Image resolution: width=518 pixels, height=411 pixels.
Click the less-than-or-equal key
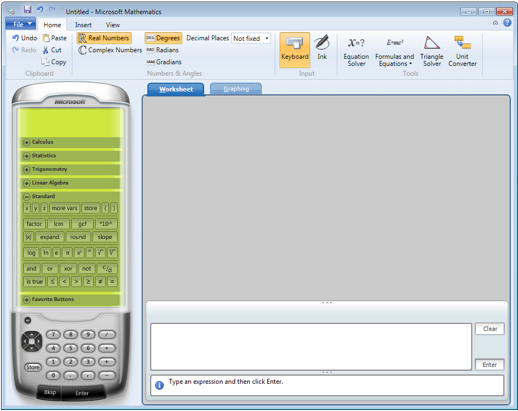(52, 281)
